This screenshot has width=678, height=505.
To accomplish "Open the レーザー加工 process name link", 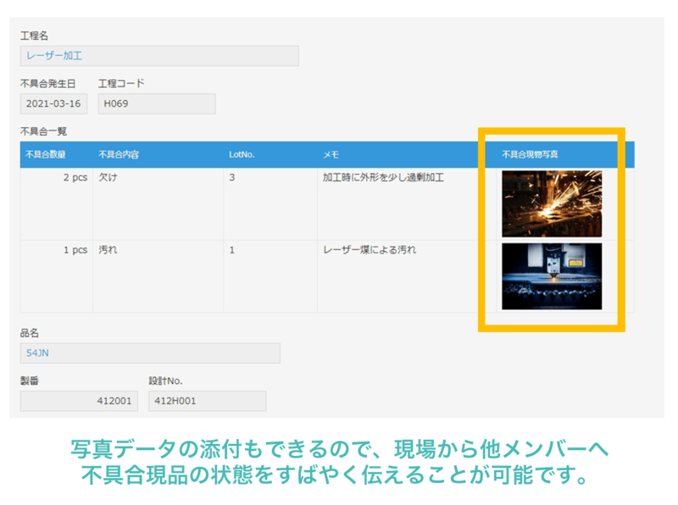I will point(54,56).
